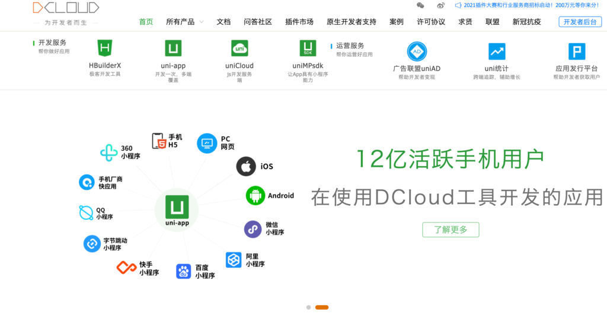Expand the 所有产品 dropdown menu
607x330 pixels.
point(184,22)
